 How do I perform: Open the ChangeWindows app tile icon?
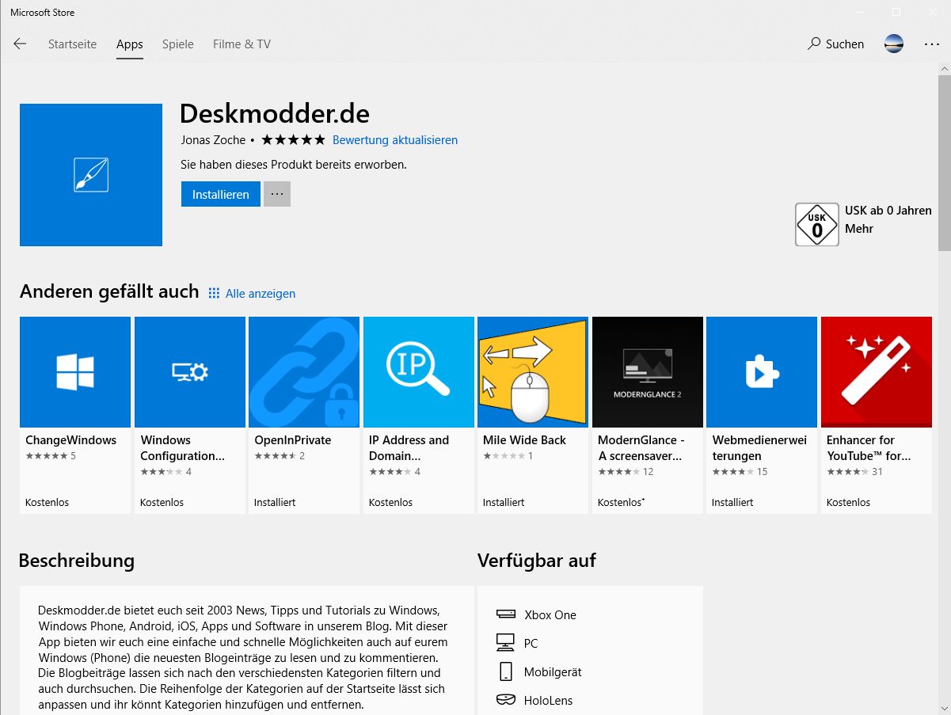(75, 372)
